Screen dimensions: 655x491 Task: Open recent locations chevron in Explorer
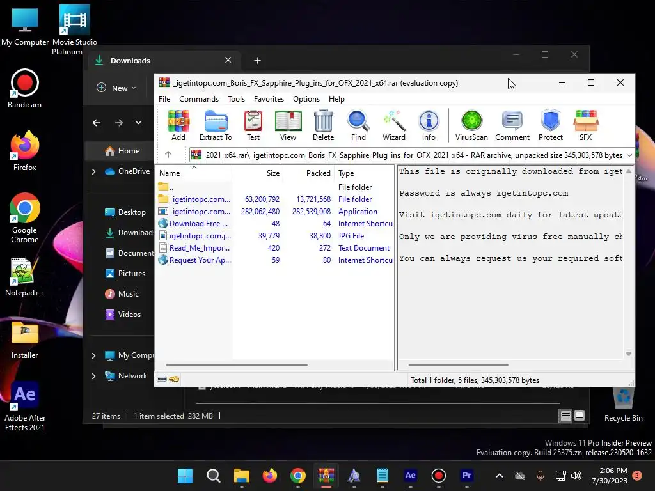click(x=138, y=122)
